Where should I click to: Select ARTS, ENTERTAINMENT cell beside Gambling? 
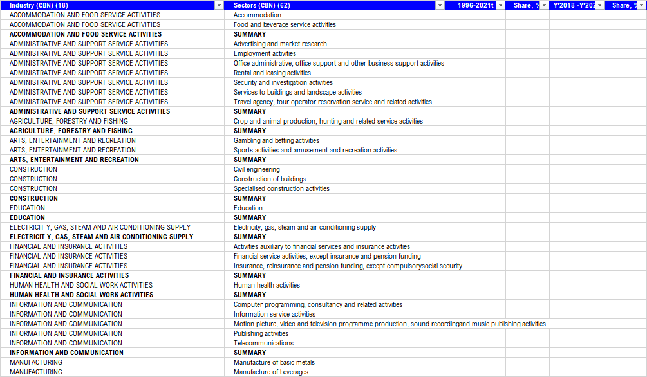coord(112,140)
